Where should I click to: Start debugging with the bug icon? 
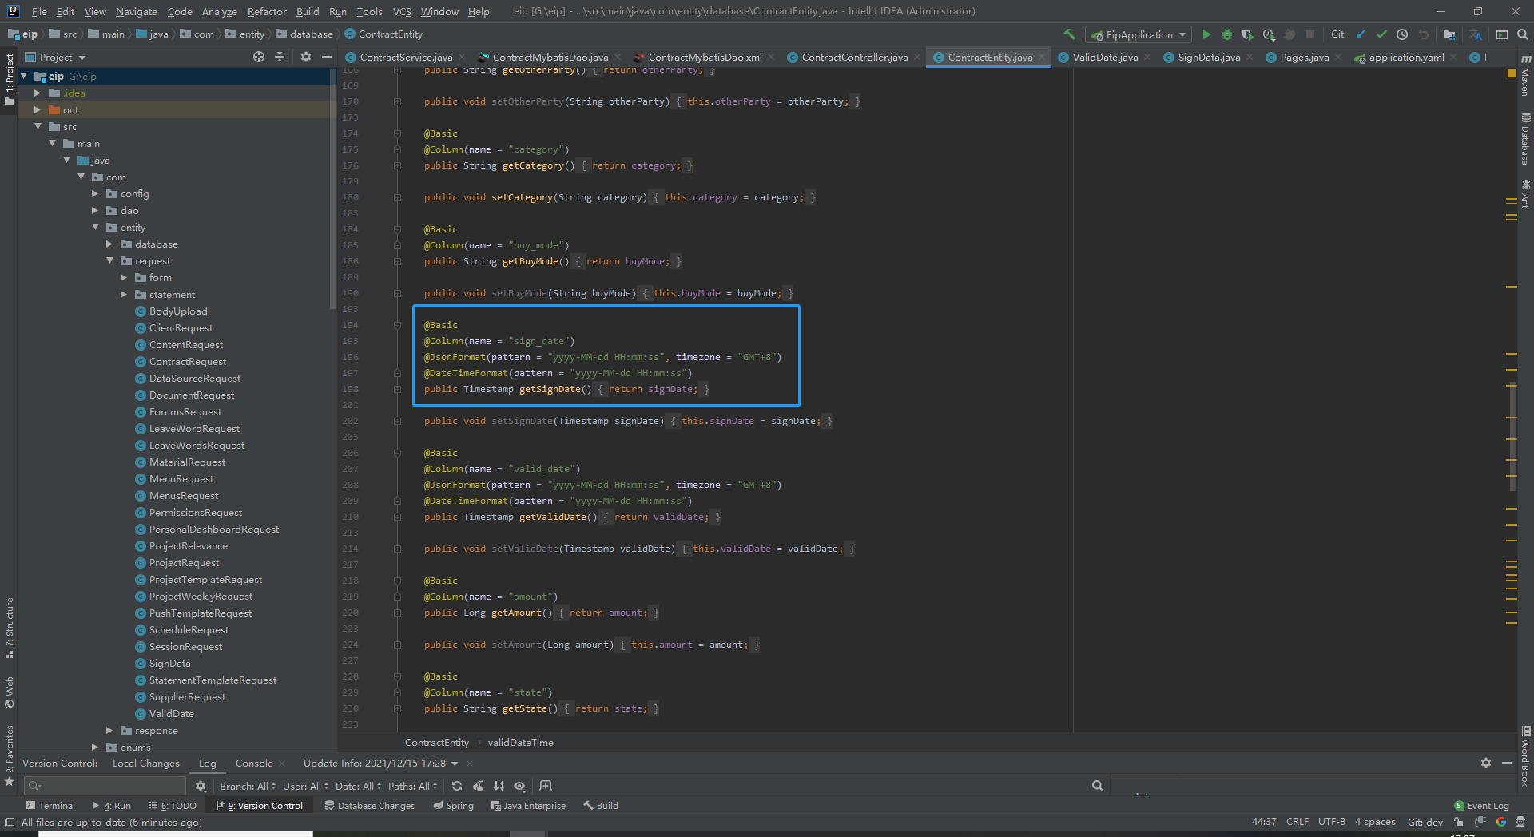click(1226, 34)
